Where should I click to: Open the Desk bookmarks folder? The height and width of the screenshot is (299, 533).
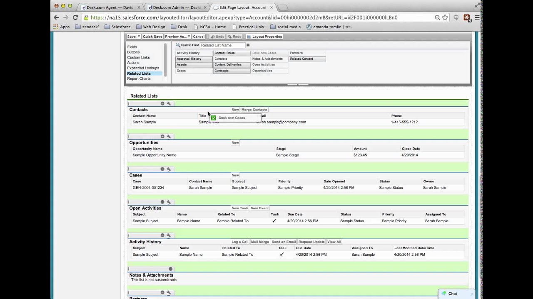click(x=179, y=27)
